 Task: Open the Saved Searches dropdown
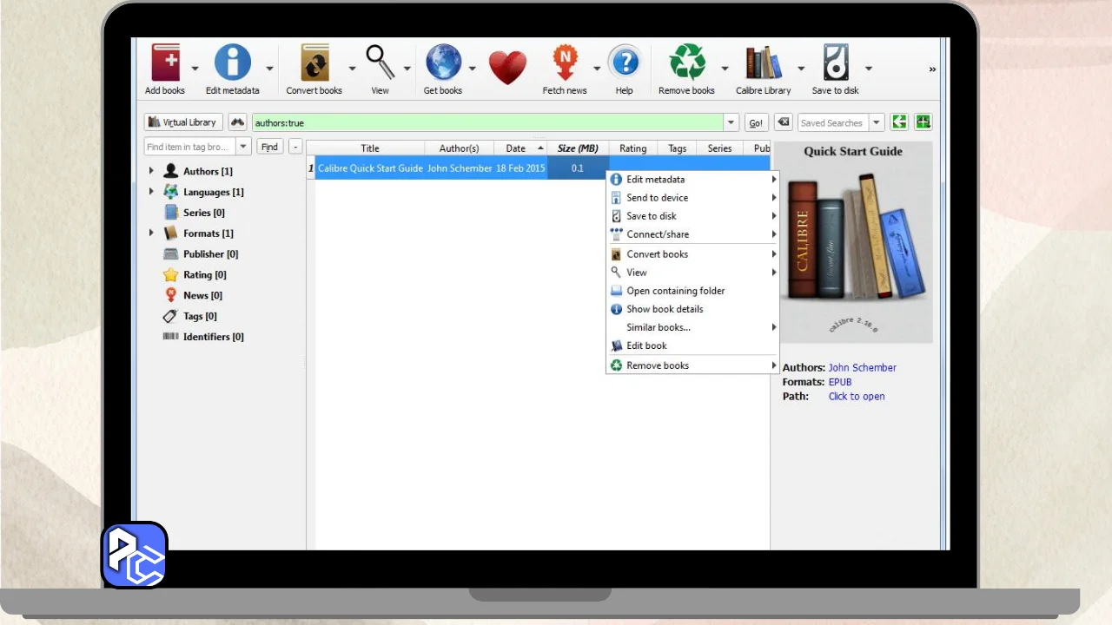pos(877,122)
